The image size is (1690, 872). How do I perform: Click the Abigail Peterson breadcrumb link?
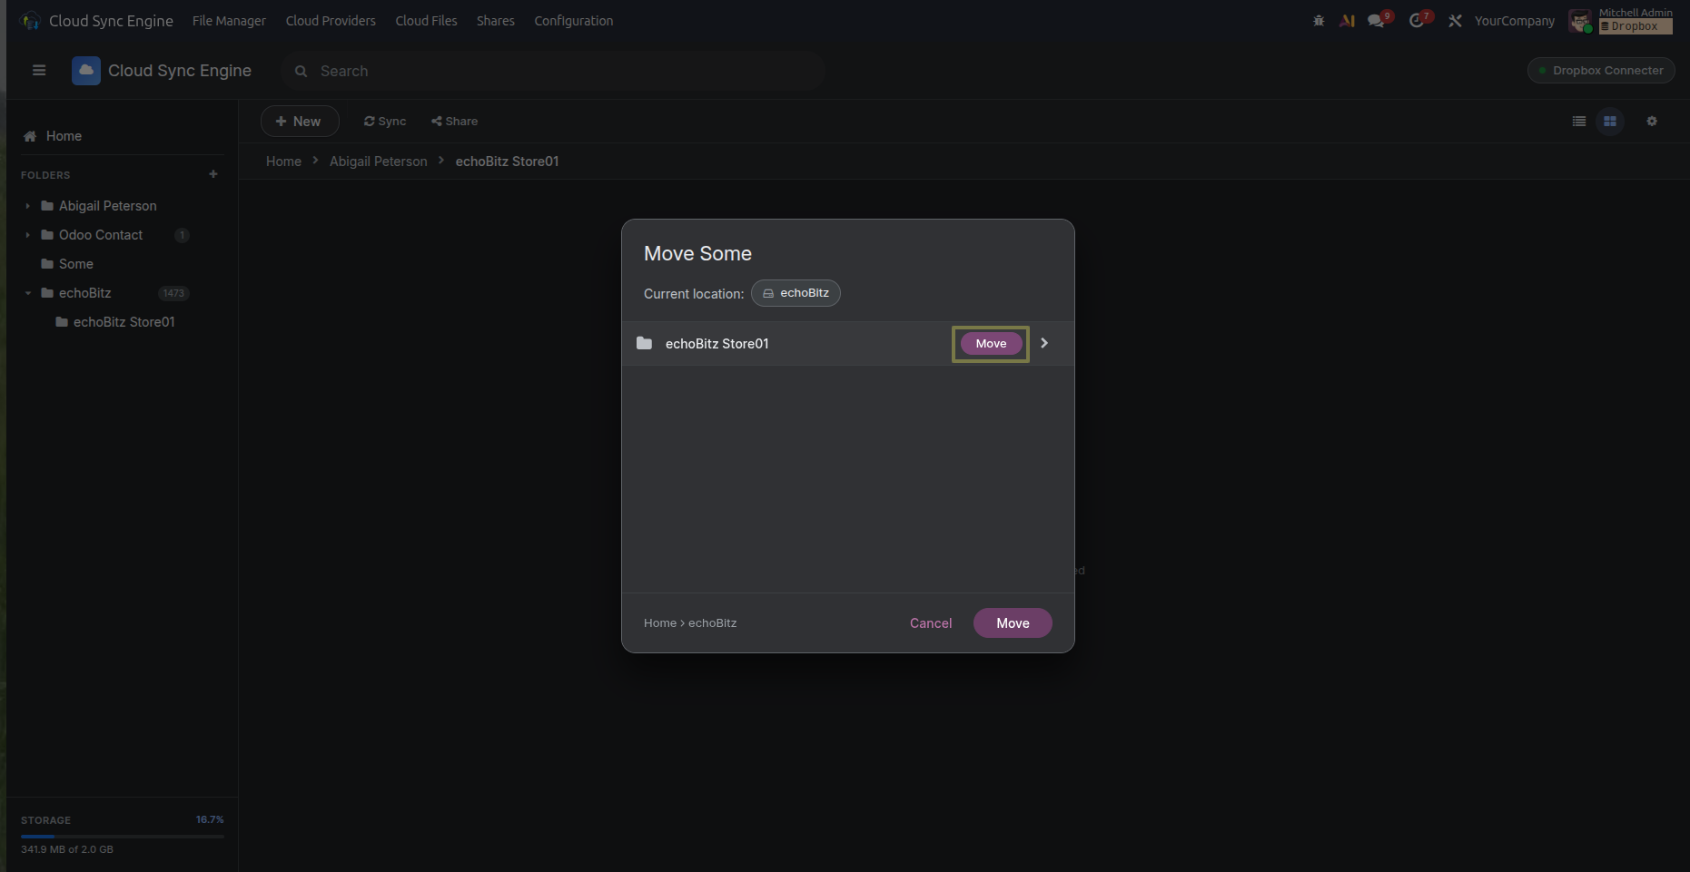[378, 162]
